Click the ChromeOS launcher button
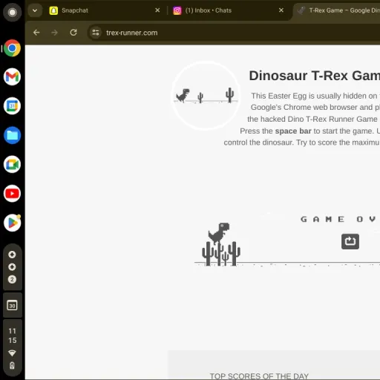 [x=12, y=13]
